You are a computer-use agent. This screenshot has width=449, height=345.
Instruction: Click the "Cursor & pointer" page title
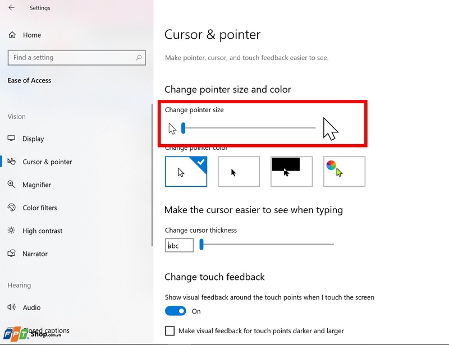point(213,35)
